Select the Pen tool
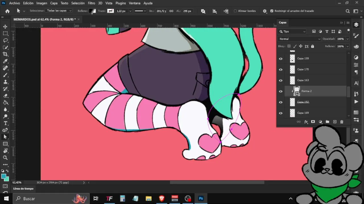This screenshot has width=364, height=204. [5, 130]
